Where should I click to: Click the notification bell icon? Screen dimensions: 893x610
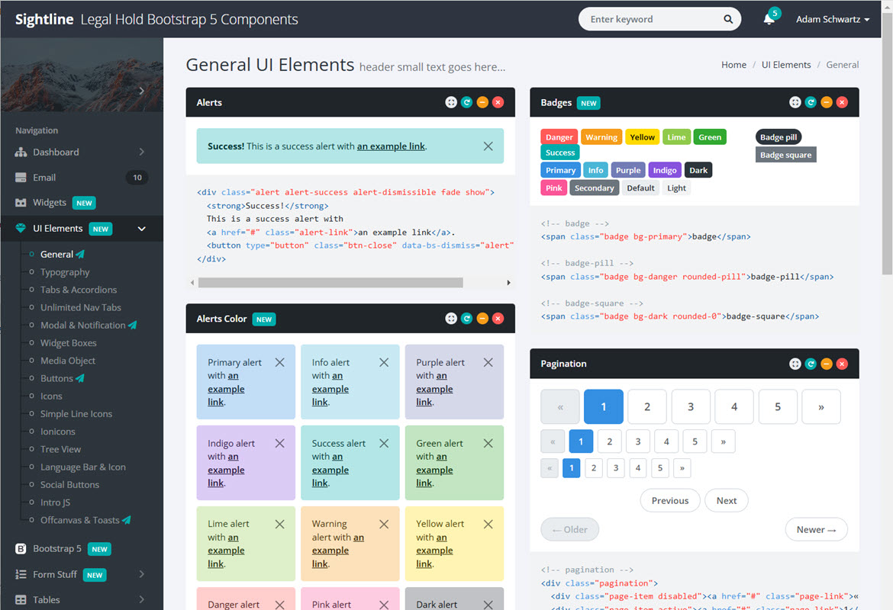[x=769, y=19]
